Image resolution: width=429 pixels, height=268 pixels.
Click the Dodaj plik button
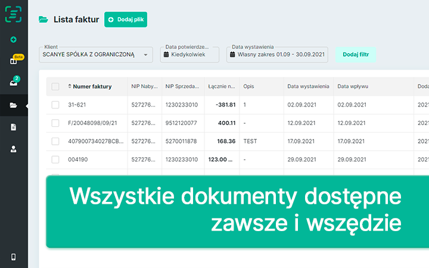pyautogui.click(x=126, y=20)
